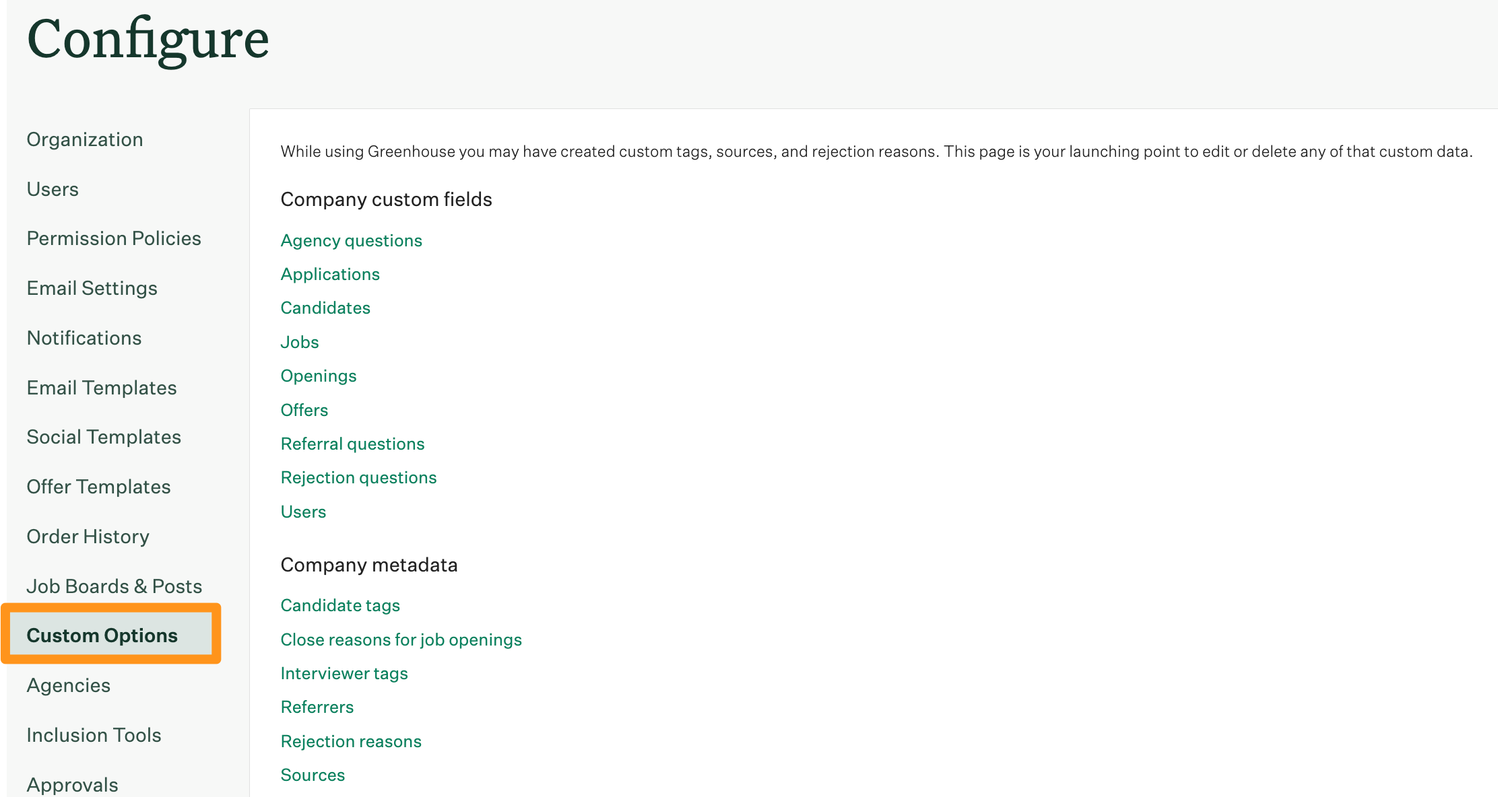Select Custom Options in the sidebar
The image size is (1498, 797).
coord(111,635)
